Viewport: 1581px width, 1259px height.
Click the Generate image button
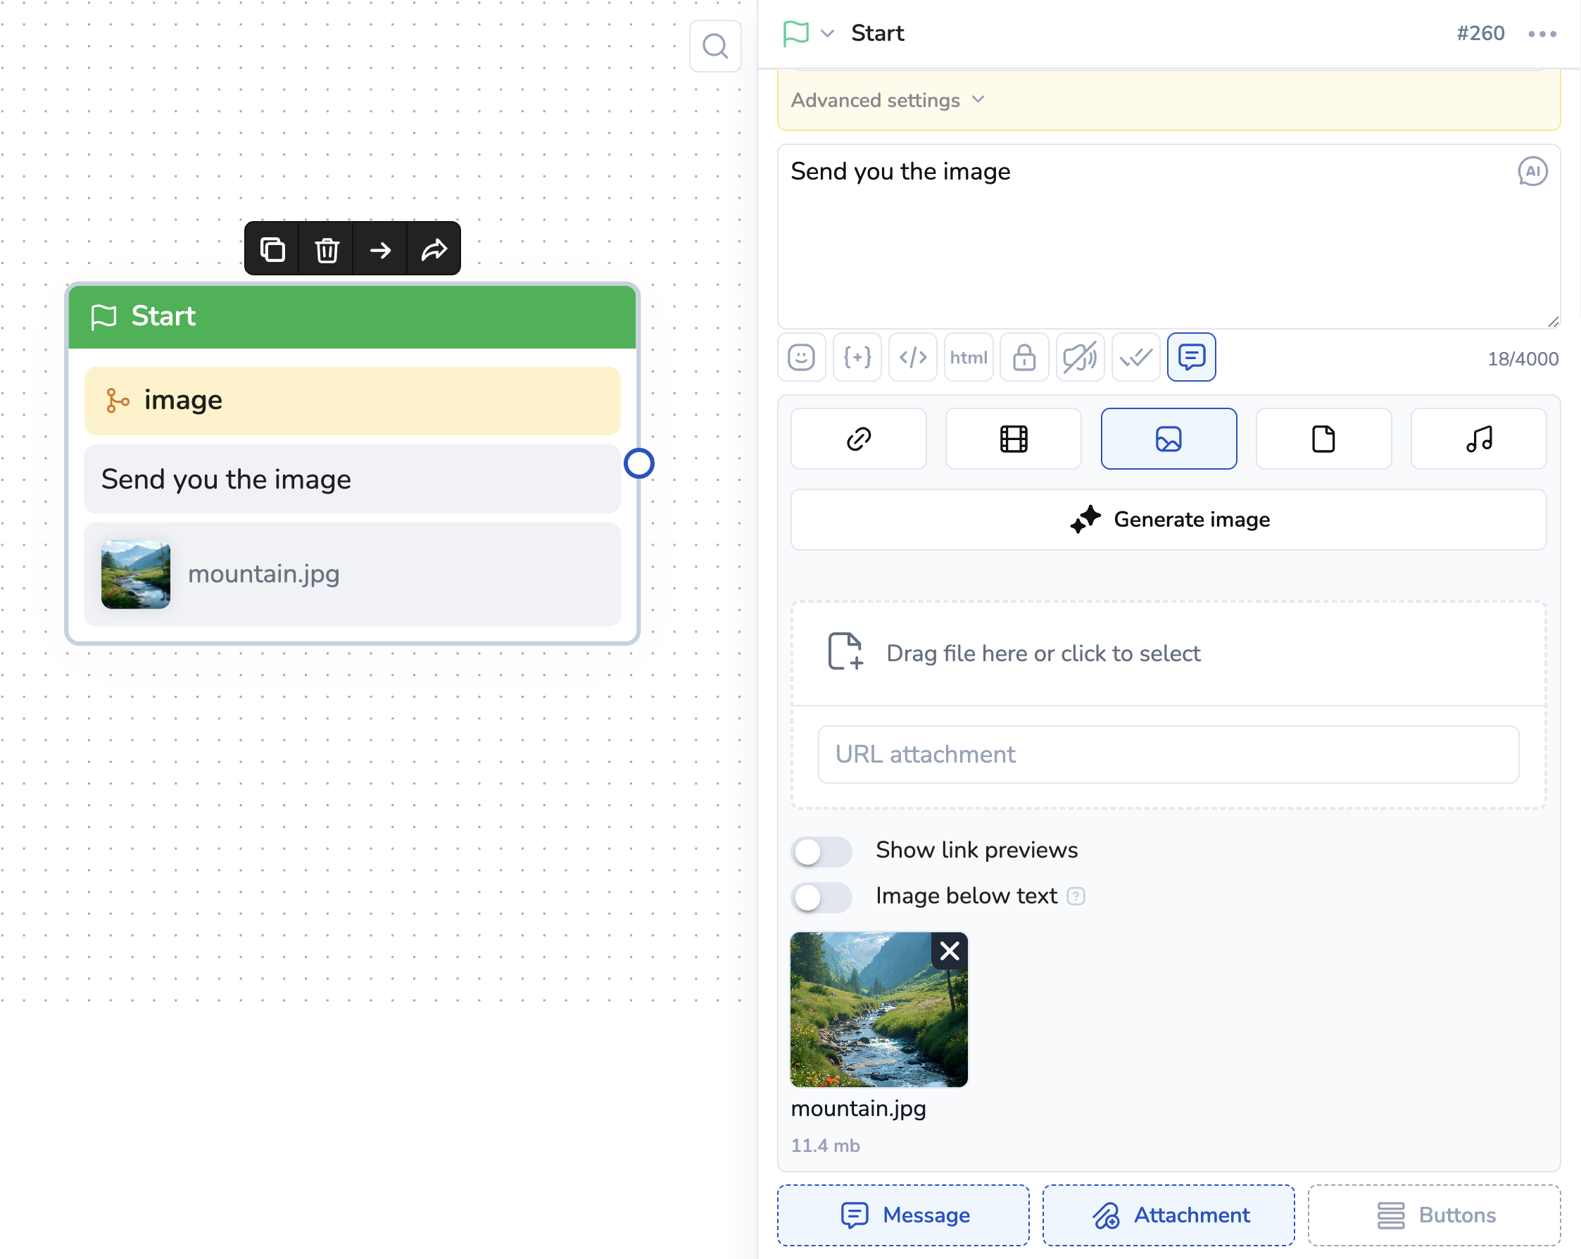coord(1168,520)
